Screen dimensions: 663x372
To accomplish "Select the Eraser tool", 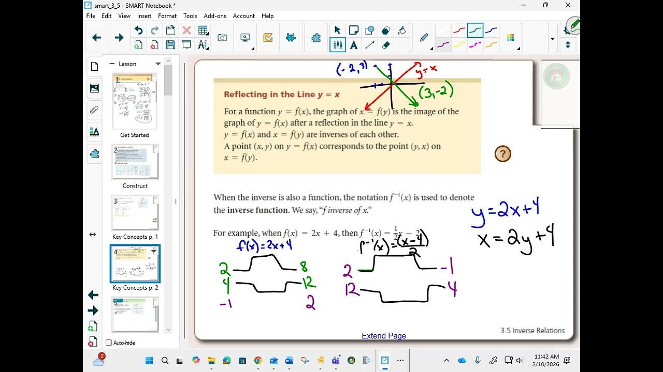I will tap(386, 45).
